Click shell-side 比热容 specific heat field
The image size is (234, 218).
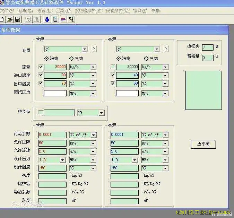(x=124, y=184)
